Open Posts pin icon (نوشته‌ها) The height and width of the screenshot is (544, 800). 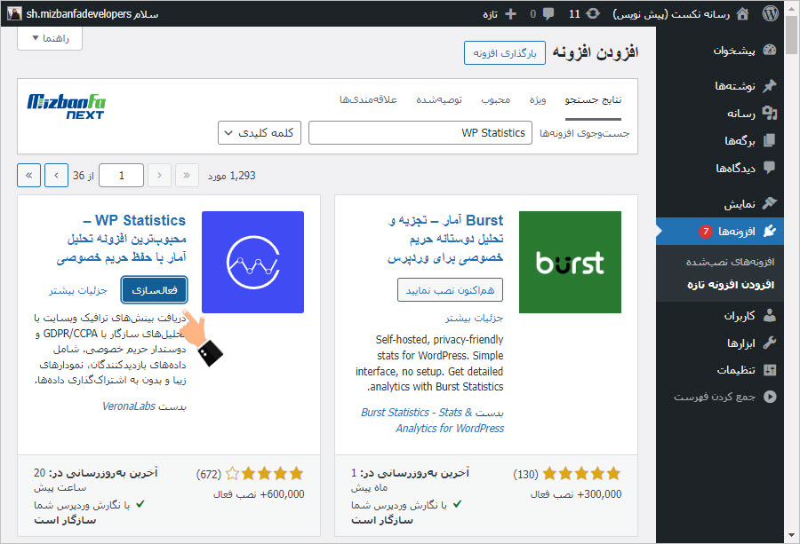coord(770,85)
